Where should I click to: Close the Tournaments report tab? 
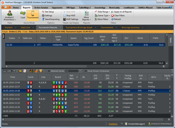(x=116, y=27)
